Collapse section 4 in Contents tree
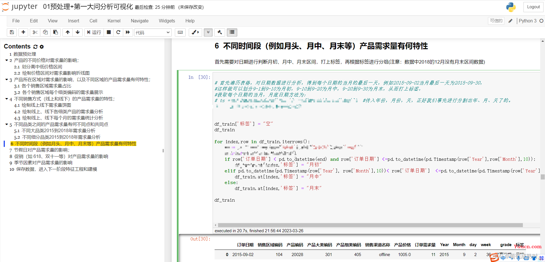Image resolution: width=545 pixels, height=262 pixels. (x=7, y=99)
